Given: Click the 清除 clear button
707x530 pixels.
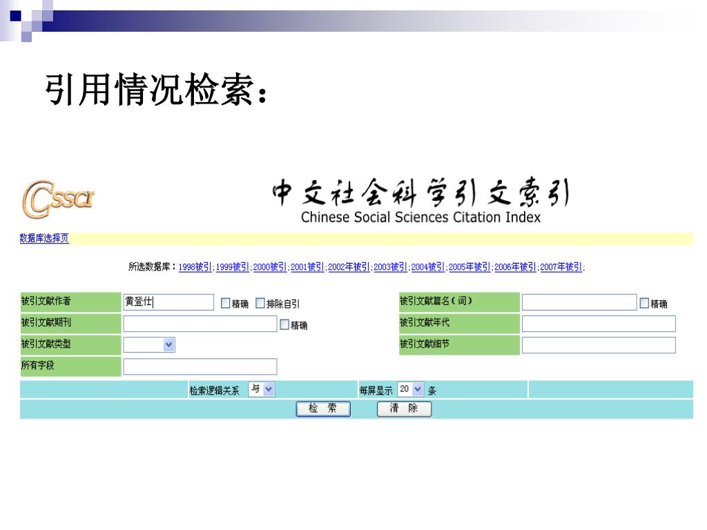Looking at the screenshot, I should 404,409.
